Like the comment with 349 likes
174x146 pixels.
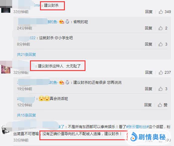point(161,12)
